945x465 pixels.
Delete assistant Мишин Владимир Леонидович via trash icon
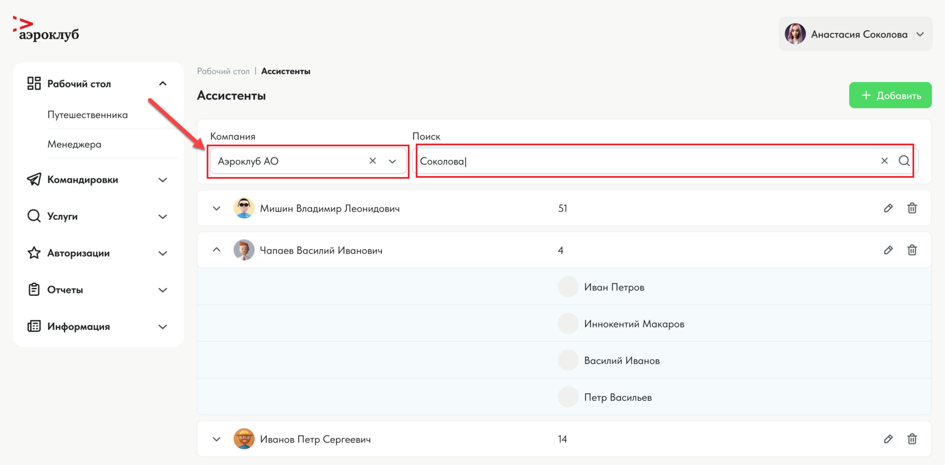click(912, 208)
